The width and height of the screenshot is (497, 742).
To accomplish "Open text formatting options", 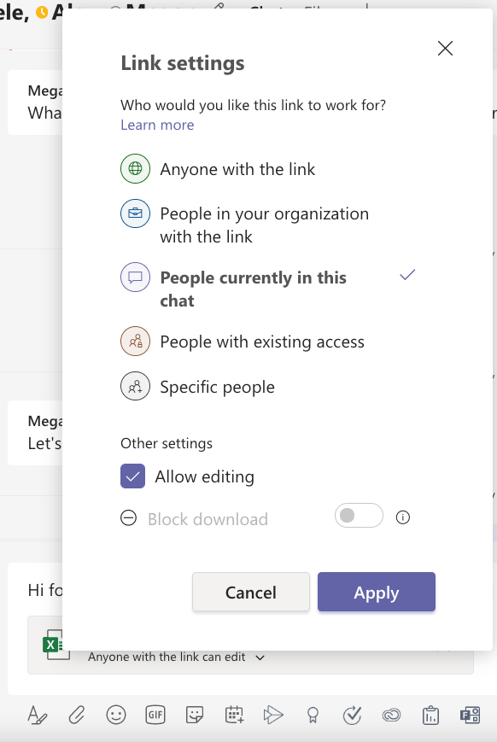I will 38,716.
